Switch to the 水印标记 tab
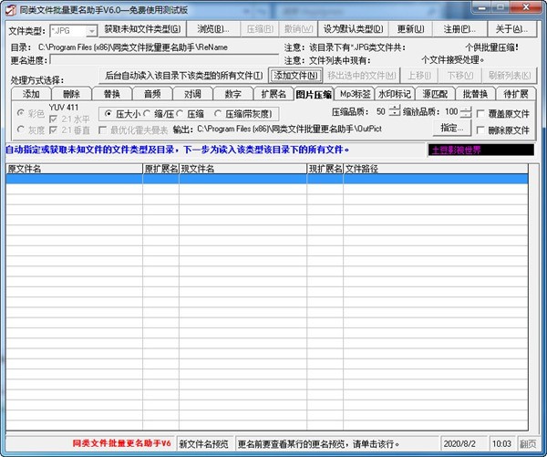547x457 pixels. tap(395, 93)
